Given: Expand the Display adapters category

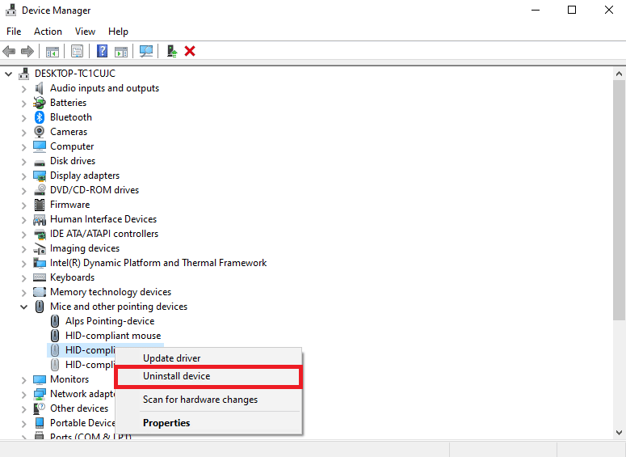Looking at the screenshot, I should tap(24, 176).
